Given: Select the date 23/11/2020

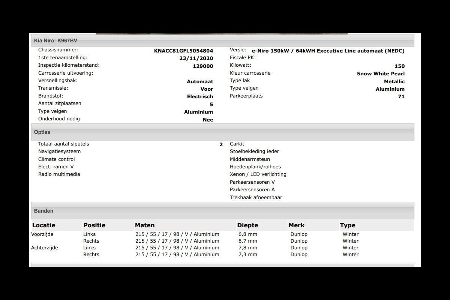Looking at the screenshot, I should pyautogui.click(x=196, y=58).
